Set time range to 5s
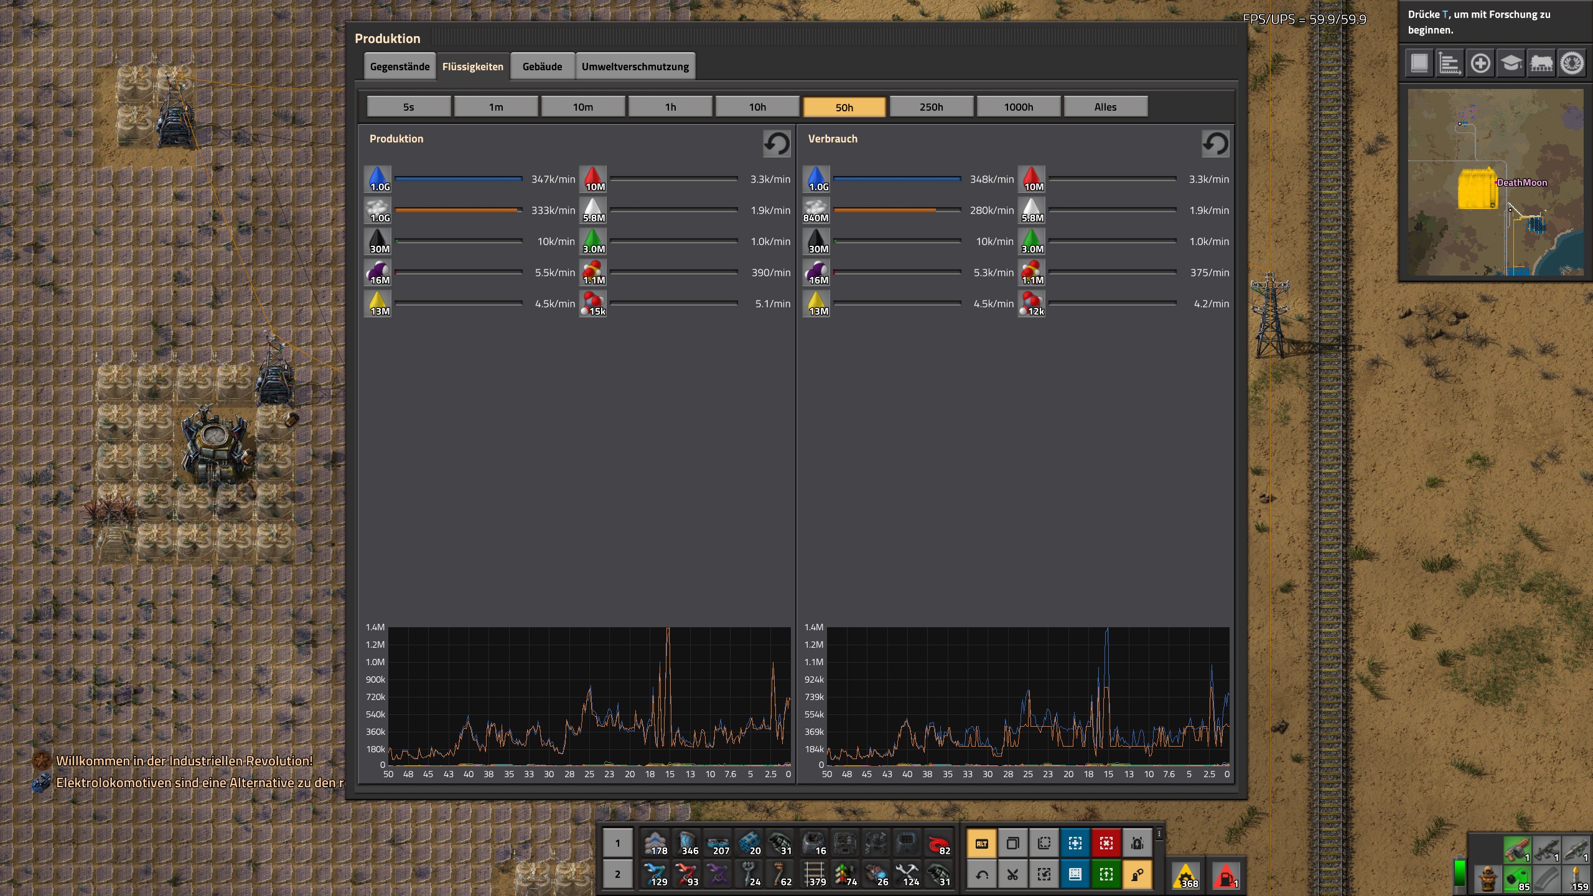The image size is (1593, 896). click(x=409, y=107)
